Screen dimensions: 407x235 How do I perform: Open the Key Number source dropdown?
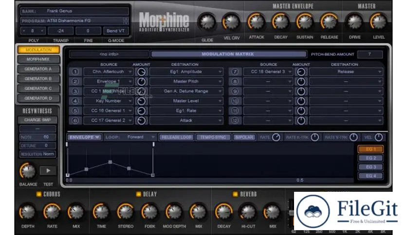click(109, 101)
